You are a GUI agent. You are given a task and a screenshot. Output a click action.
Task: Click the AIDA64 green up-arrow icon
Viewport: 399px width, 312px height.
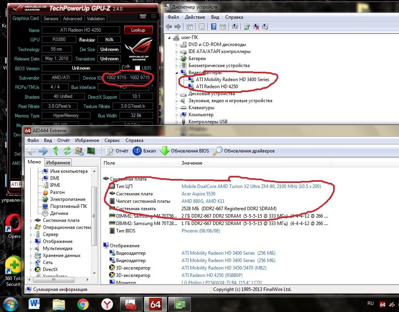(55, 151)
